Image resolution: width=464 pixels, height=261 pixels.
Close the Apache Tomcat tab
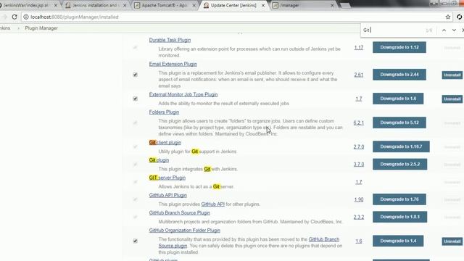tap(194, 5)
